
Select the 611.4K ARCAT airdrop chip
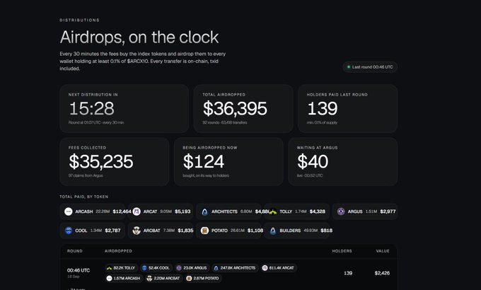tap(279, 268)
